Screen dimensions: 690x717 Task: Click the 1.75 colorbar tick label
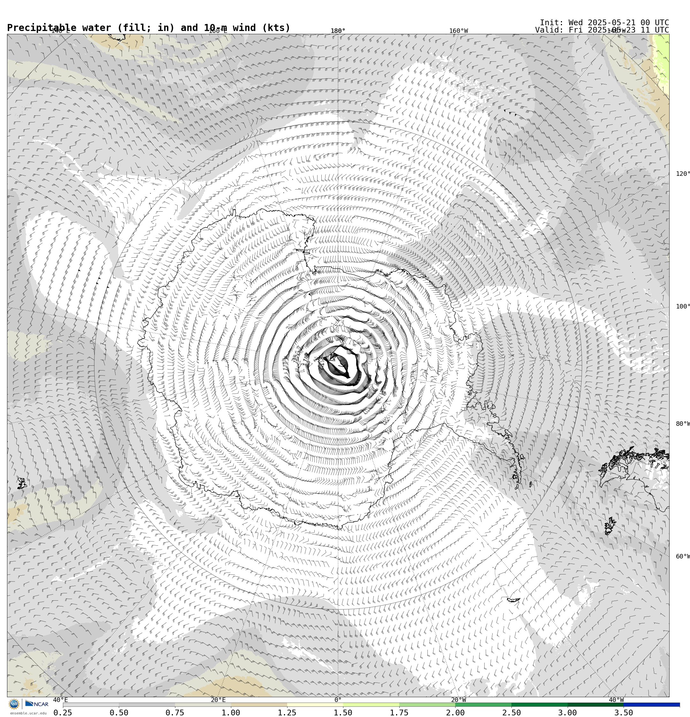(399, 712)
